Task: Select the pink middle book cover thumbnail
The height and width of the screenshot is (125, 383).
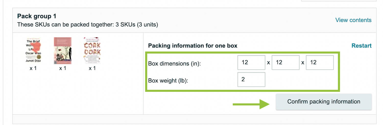Action: (x=63, y=51)
